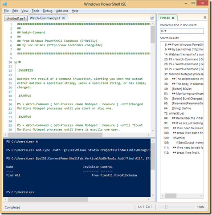Image resolution: width=212 pixels, height=215 pixels.
Task: Click the console pane scroll-up arrow
Action: coord(153,141)
